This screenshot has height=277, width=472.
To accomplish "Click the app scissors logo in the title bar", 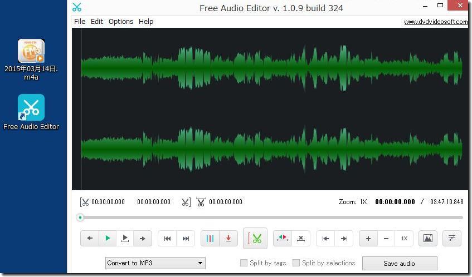I will click(77, 7).
